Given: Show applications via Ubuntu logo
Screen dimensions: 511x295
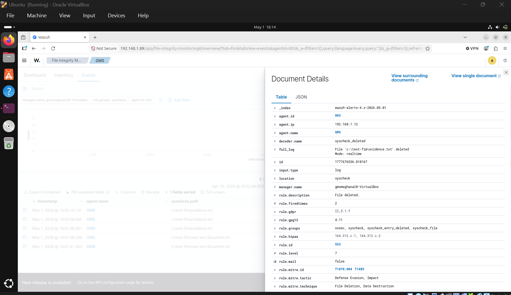Looking at the screenshot, I should (9, 283).
